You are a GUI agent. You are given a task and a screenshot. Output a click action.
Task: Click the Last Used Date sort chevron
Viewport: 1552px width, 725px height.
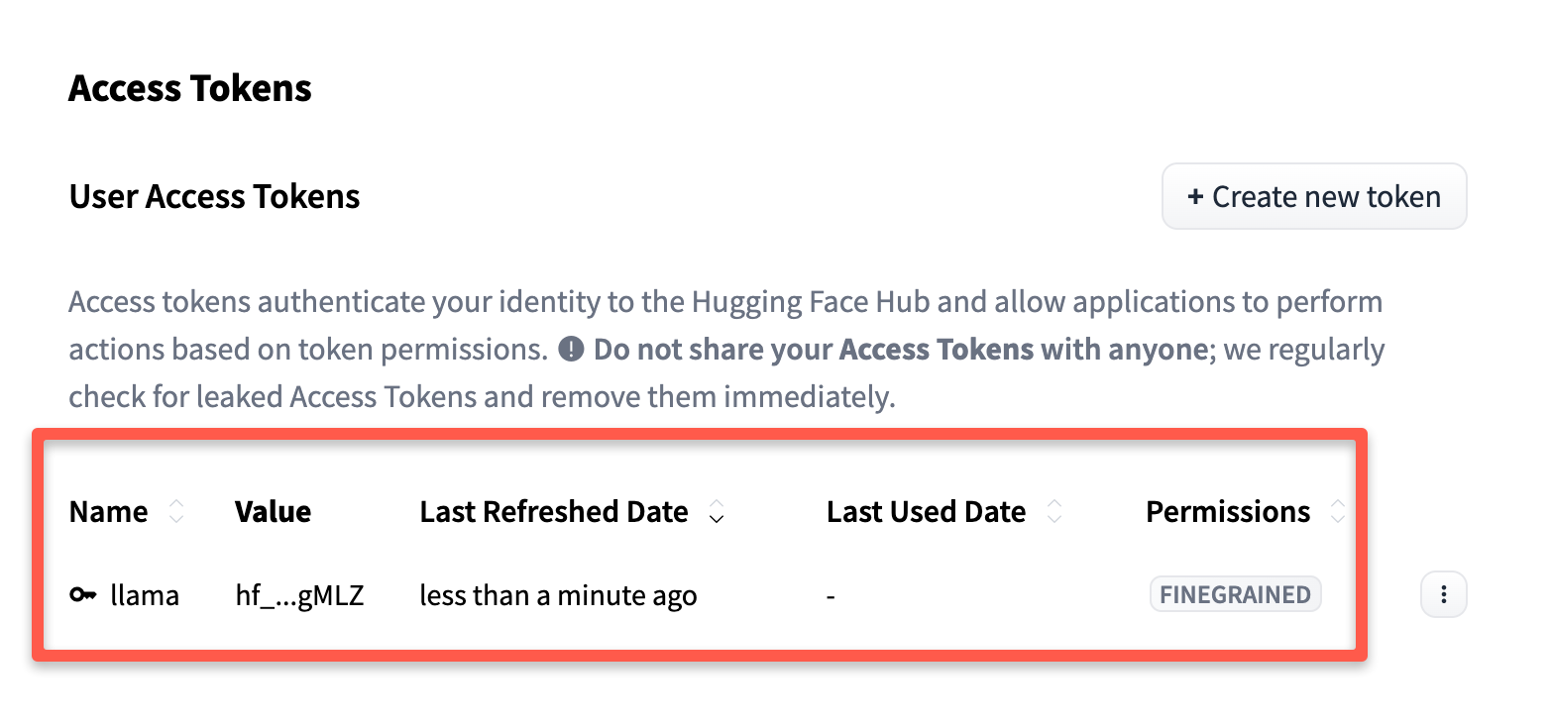1055,511
